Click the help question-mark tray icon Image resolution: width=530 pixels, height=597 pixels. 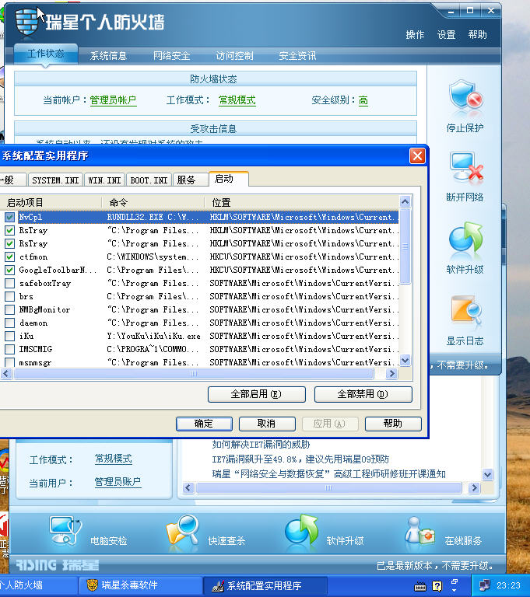coord(437,585)
